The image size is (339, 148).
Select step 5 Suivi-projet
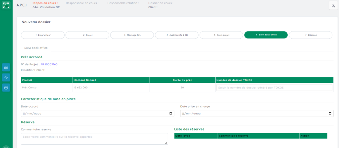click(221, 35)
